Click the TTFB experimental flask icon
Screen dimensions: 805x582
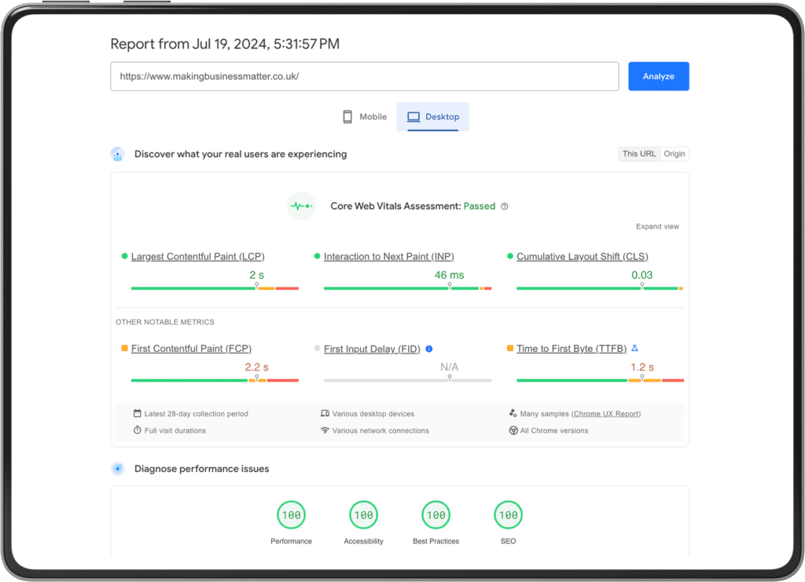[635, 349]
